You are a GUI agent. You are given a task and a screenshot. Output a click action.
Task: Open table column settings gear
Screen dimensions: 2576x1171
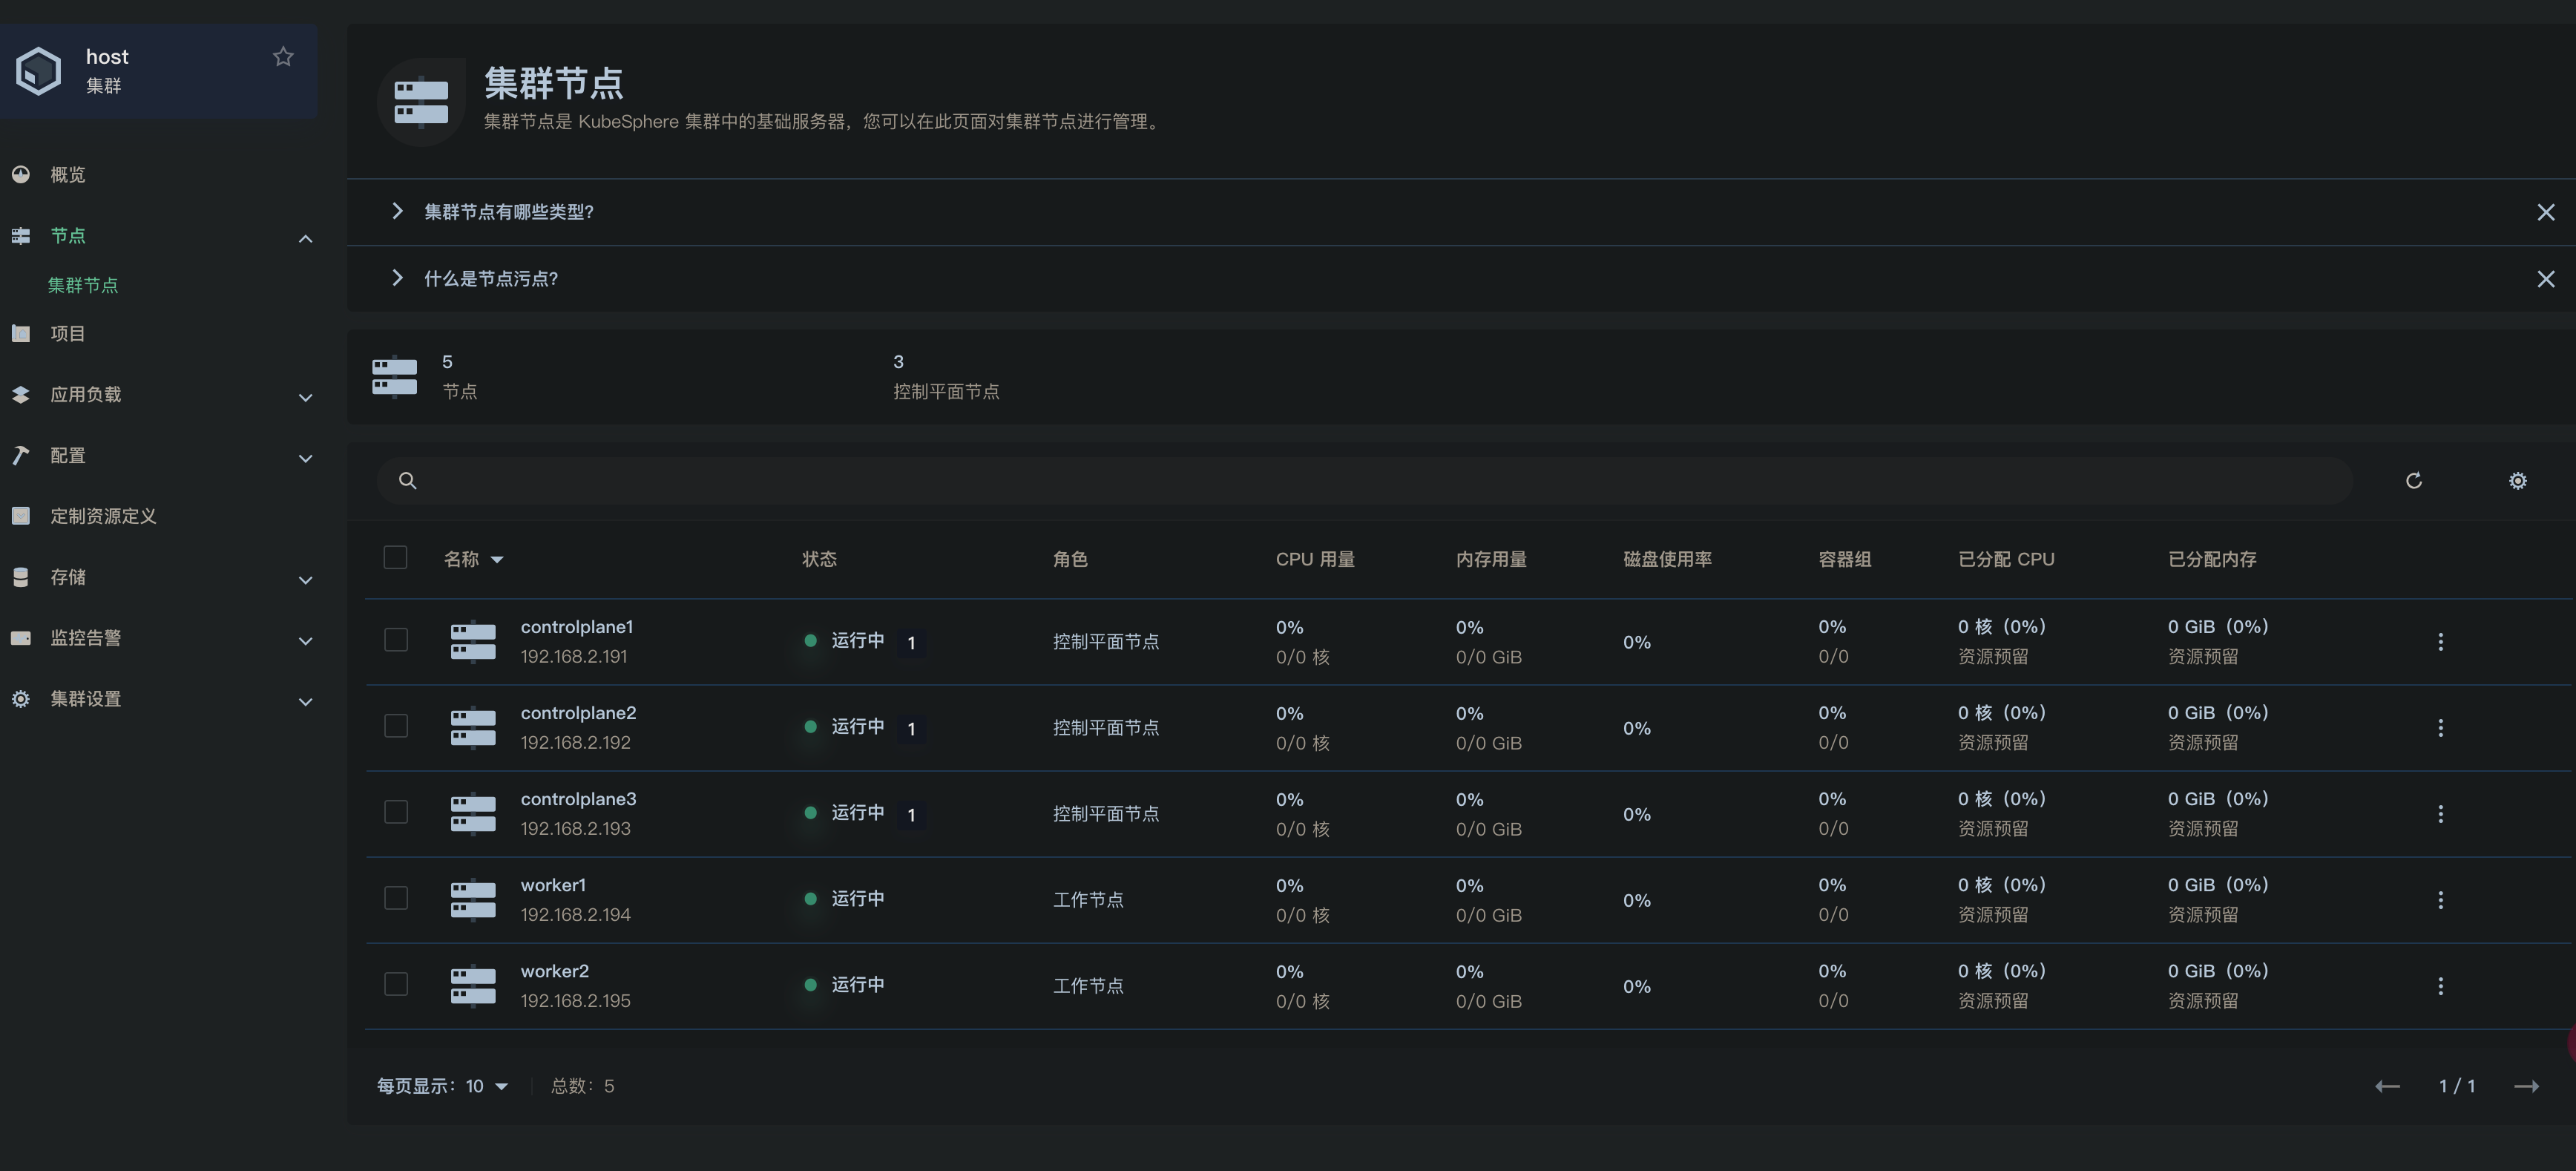(x=2518, y=481)
